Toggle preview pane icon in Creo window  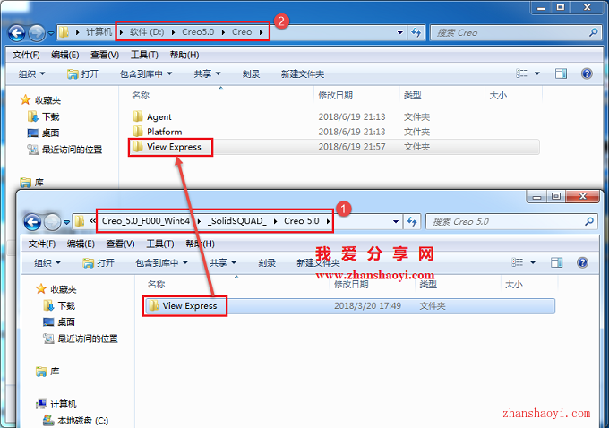561,73
